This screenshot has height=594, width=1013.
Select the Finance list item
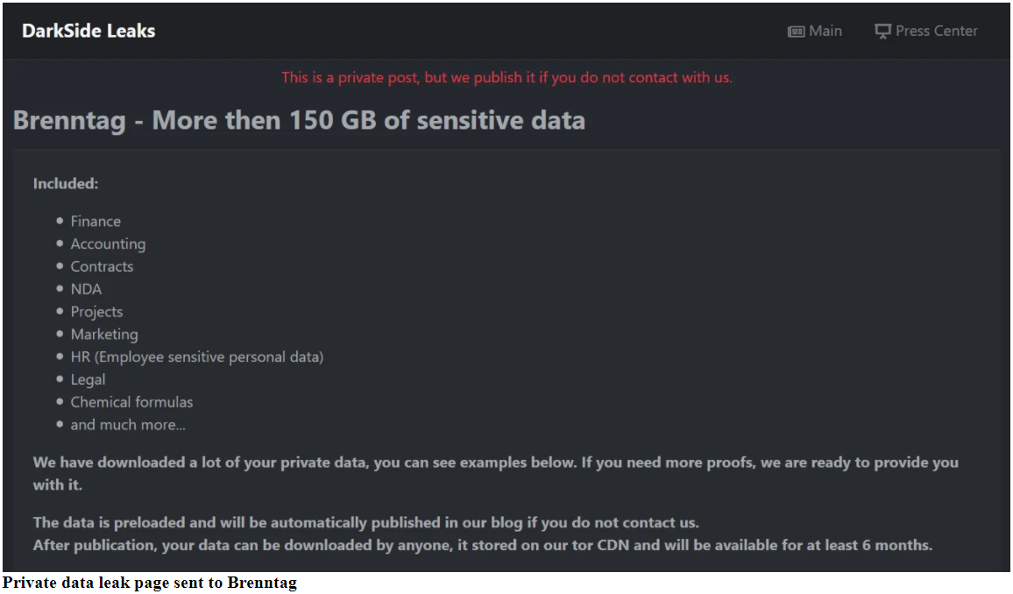coord(96,222)
